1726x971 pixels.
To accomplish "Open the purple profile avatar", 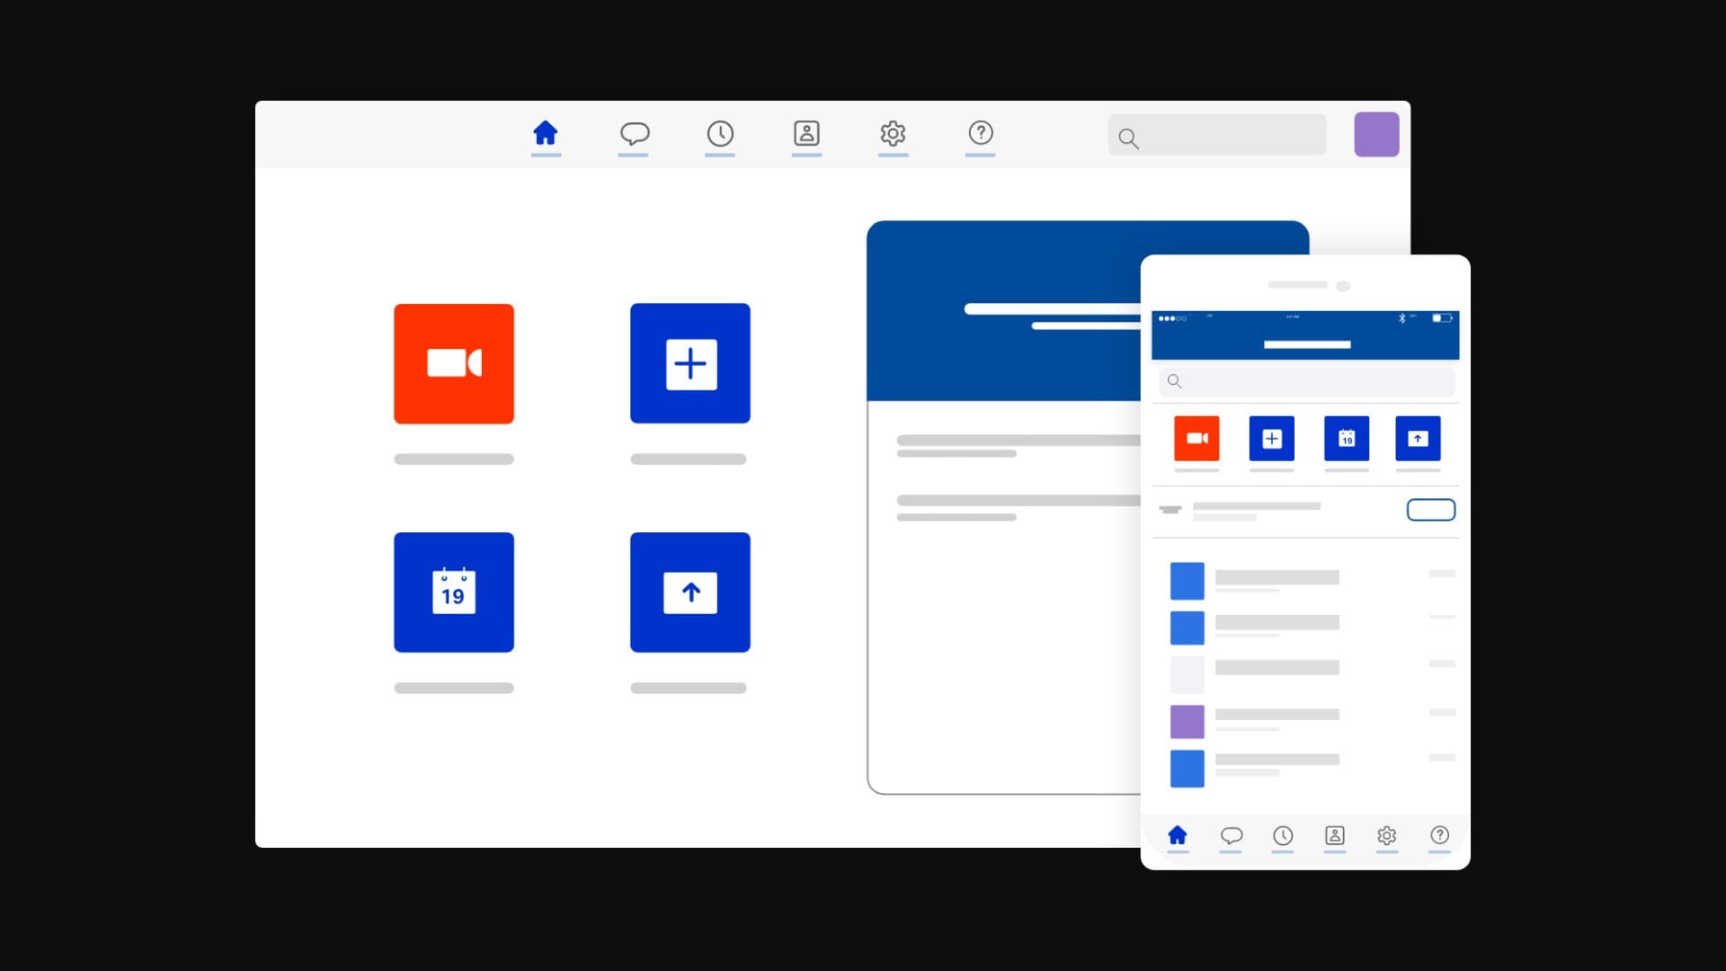I will tap(1376, 135).
